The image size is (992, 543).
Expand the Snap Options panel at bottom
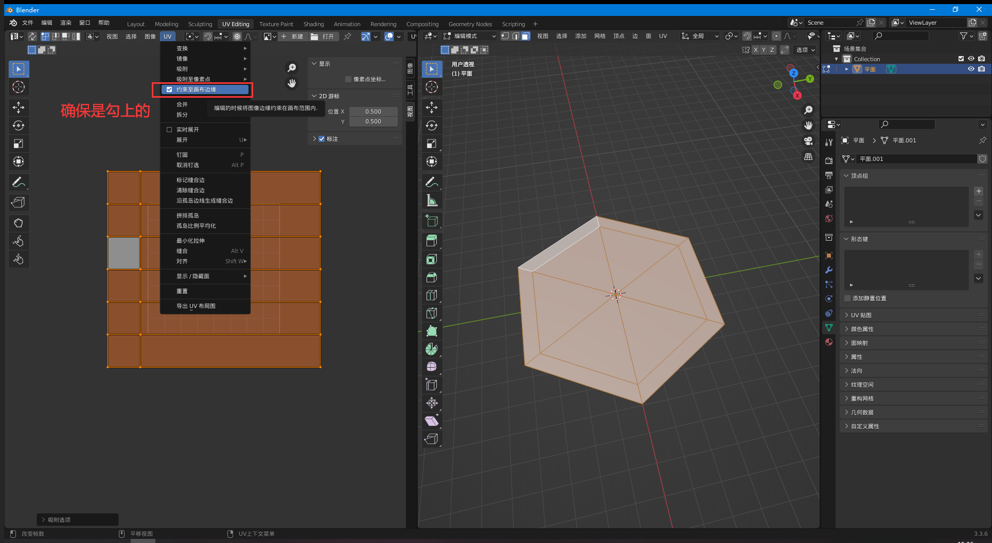(x=77, y=520)
